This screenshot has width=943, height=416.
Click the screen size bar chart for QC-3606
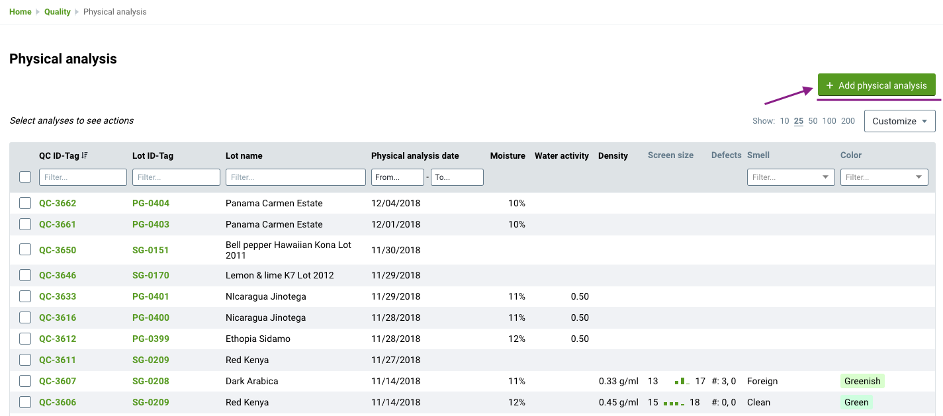click(x=674, y=402)
